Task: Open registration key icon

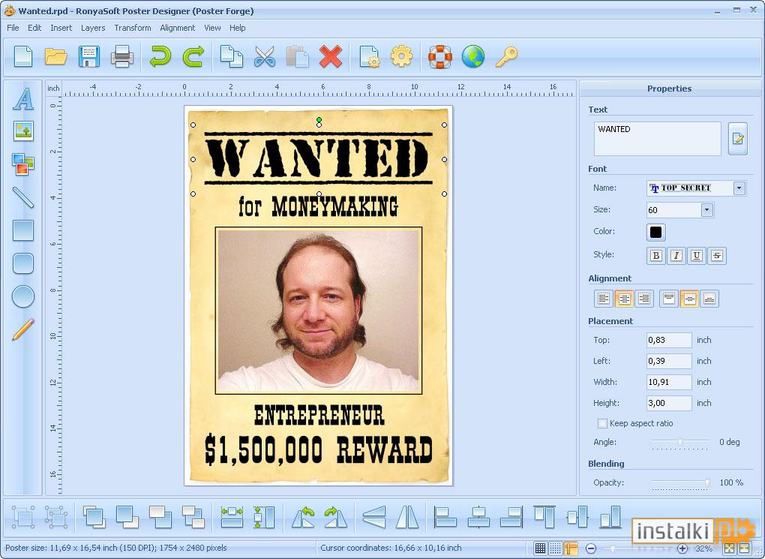Action: pos(506,56)
